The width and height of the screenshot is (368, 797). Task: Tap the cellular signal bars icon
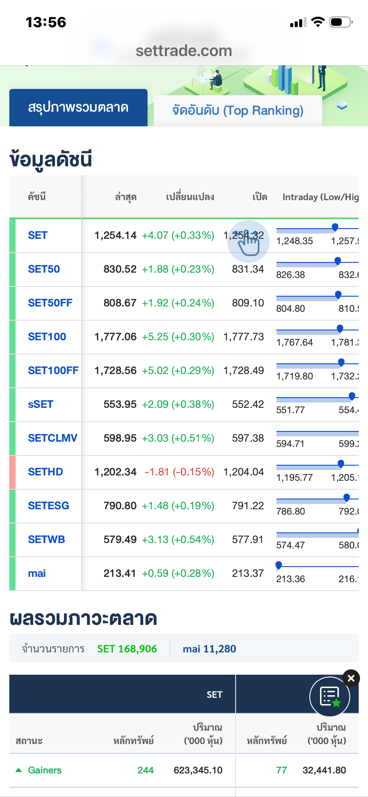coord(298,22)
